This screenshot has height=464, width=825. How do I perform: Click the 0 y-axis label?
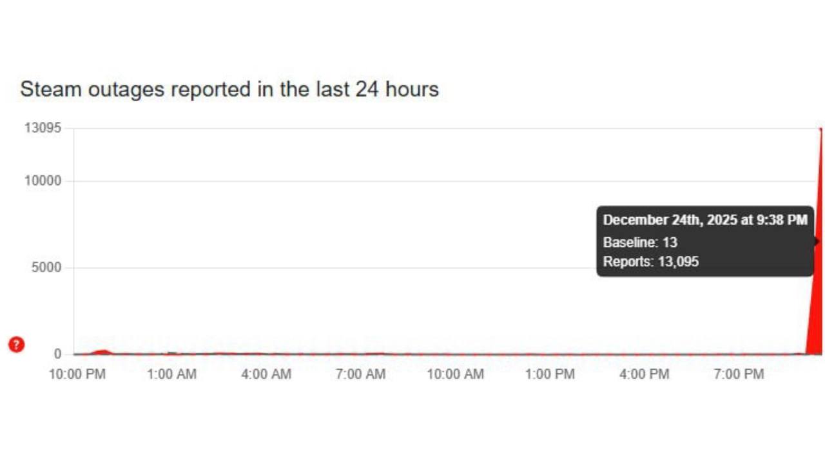pyautogui.click(x=57, y=354)
